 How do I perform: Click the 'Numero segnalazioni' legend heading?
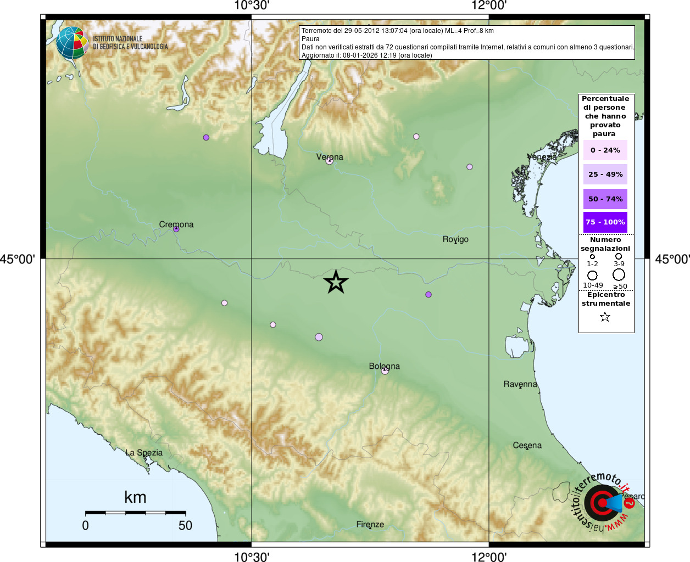coord(605,244)
